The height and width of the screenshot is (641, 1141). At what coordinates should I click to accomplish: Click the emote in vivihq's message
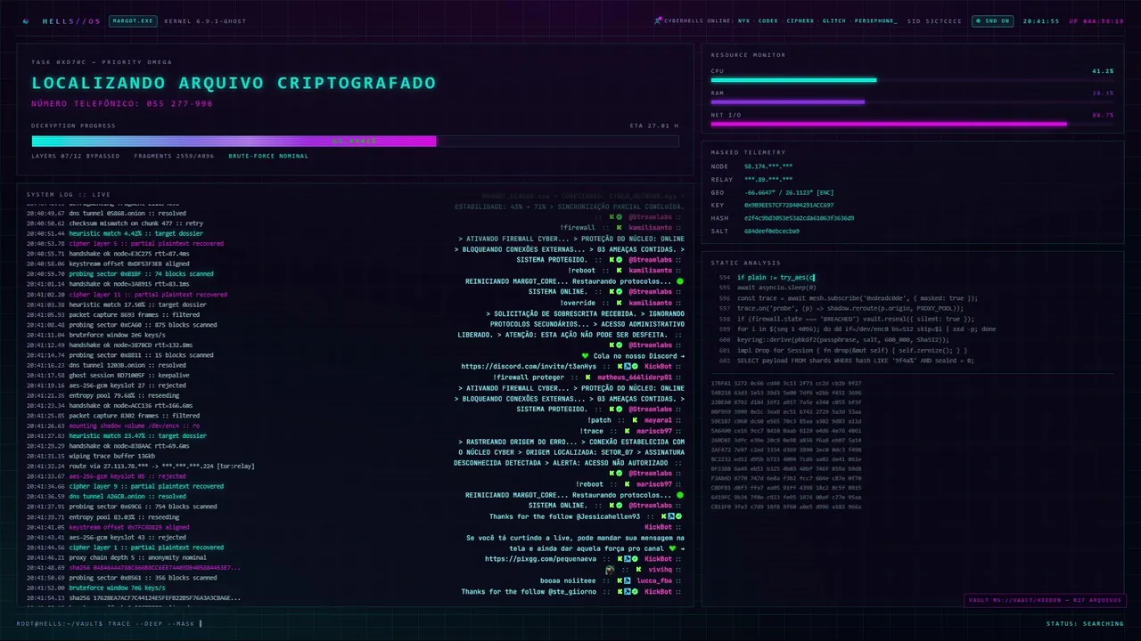610,570
